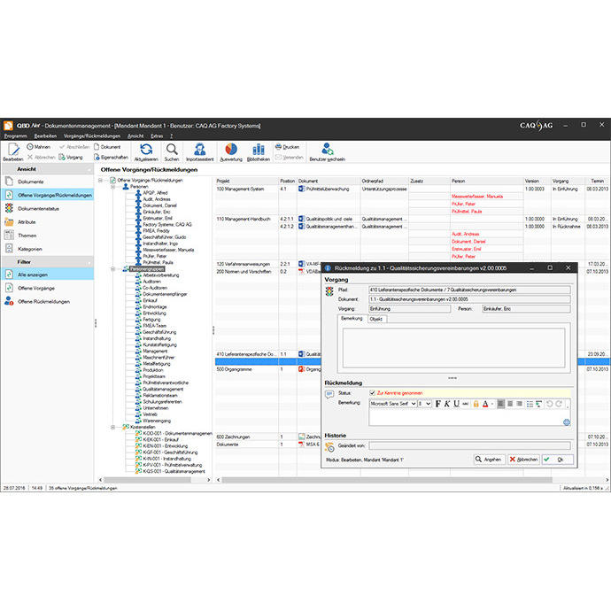Click the redo icon in Bemerkung editor

point(559,404)
